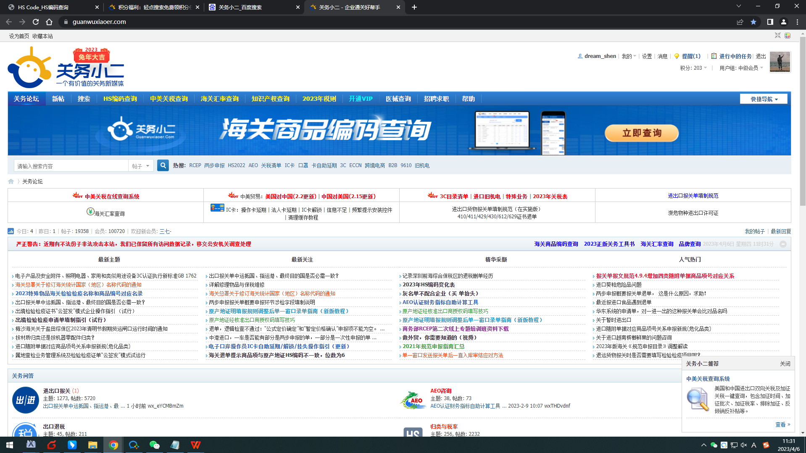This screenshot has width=806, height=453.
Task: Open the 中美关税查询 nav menu item
Action: tap(169, 99)
